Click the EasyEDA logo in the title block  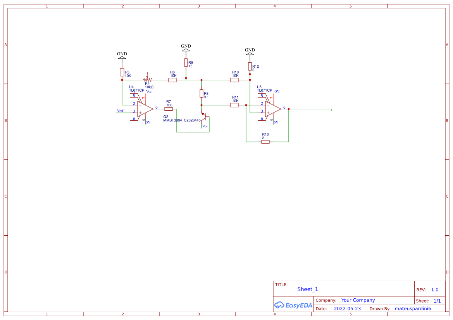click(x=293, y=305)
